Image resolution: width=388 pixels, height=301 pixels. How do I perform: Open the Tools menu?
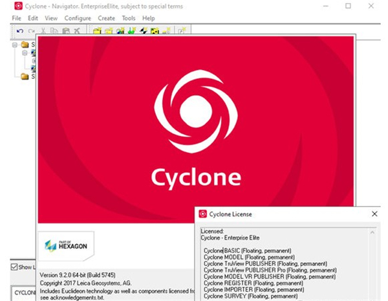point(129,18)
